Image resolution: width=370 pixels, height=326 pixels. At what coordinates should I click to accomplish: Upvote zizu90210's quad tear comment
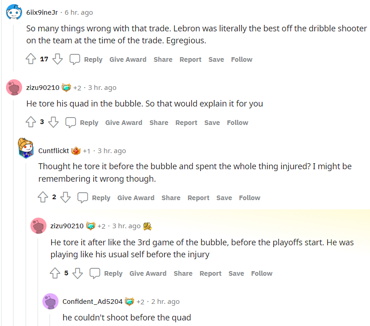[31, 123]
